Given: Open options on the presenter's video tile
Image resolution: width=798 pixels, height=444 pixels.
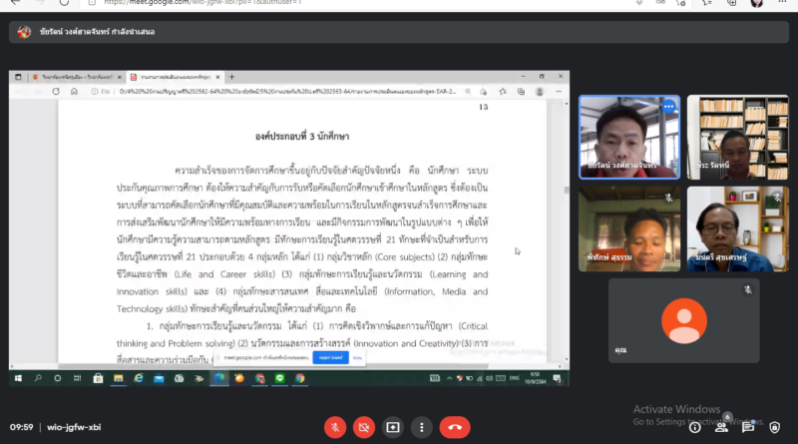Looking at the screenshot, I should (668, 106).
